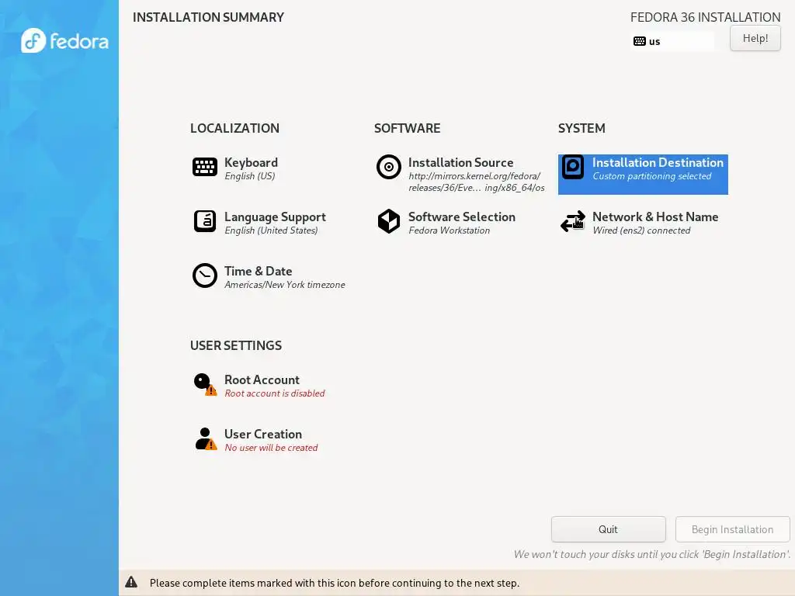Click 'English (US)' keyboard status text

click(250, 176)
